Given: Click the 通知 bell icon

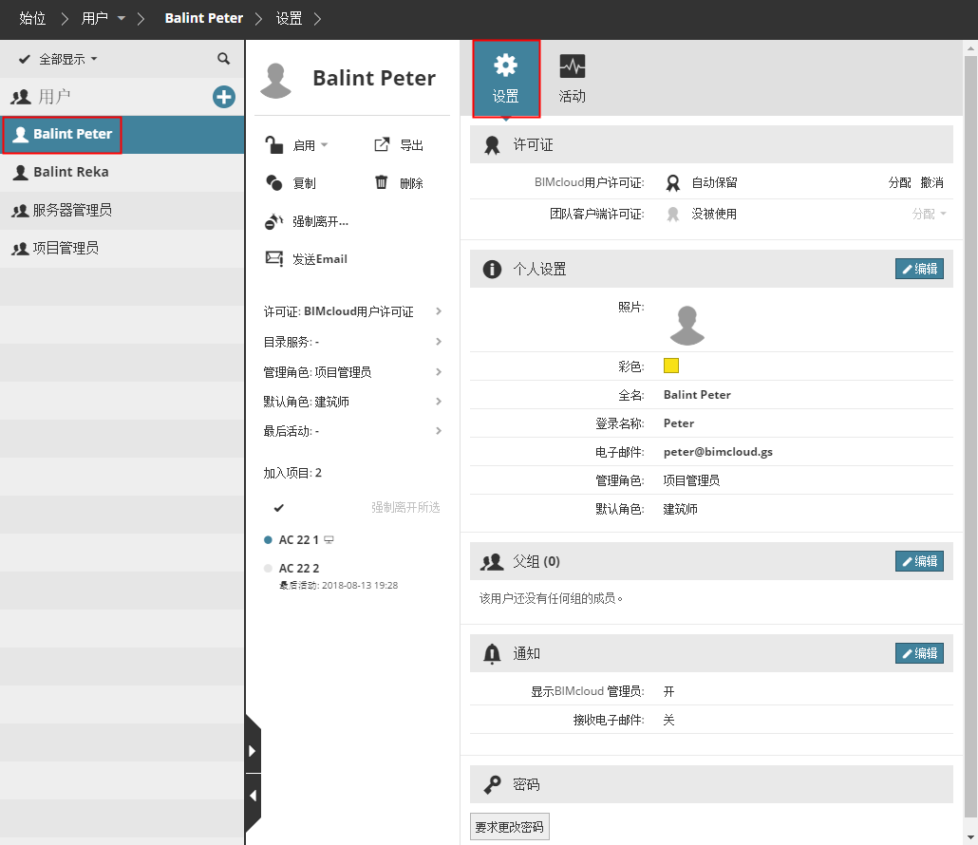Looking at the screenshot, I should pyautogui.click(x=492, y=653).
